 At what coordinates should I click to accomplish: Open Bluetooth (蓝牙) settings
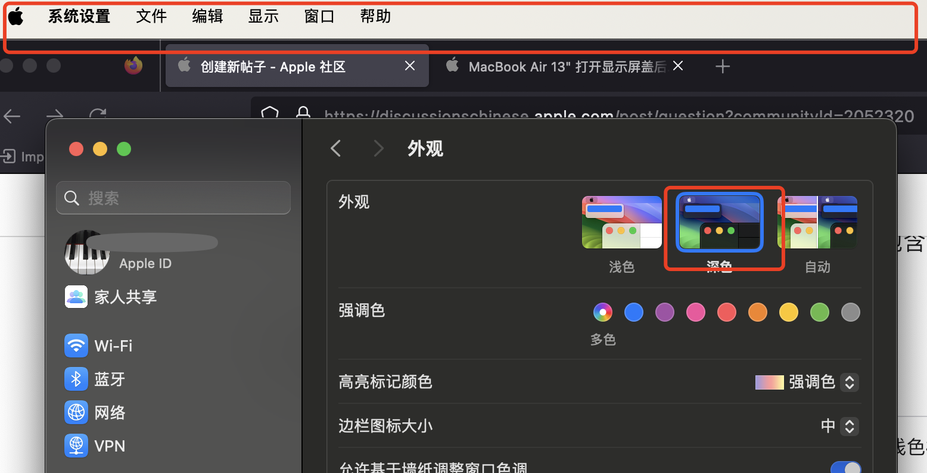109,379
